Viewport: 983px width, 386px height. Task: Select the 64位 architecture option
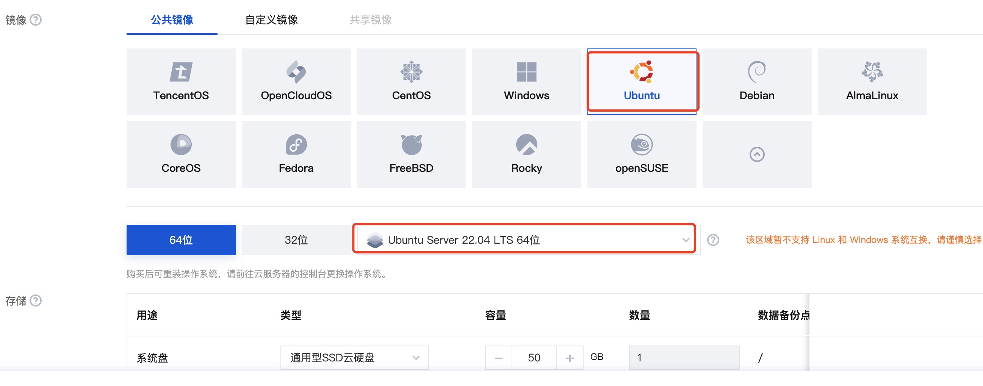click(181, 240)
